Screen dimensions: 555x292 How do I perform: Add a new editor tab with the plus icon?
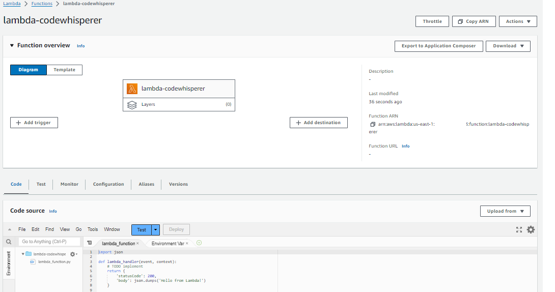pyautogui.click(x=199, y=243)
